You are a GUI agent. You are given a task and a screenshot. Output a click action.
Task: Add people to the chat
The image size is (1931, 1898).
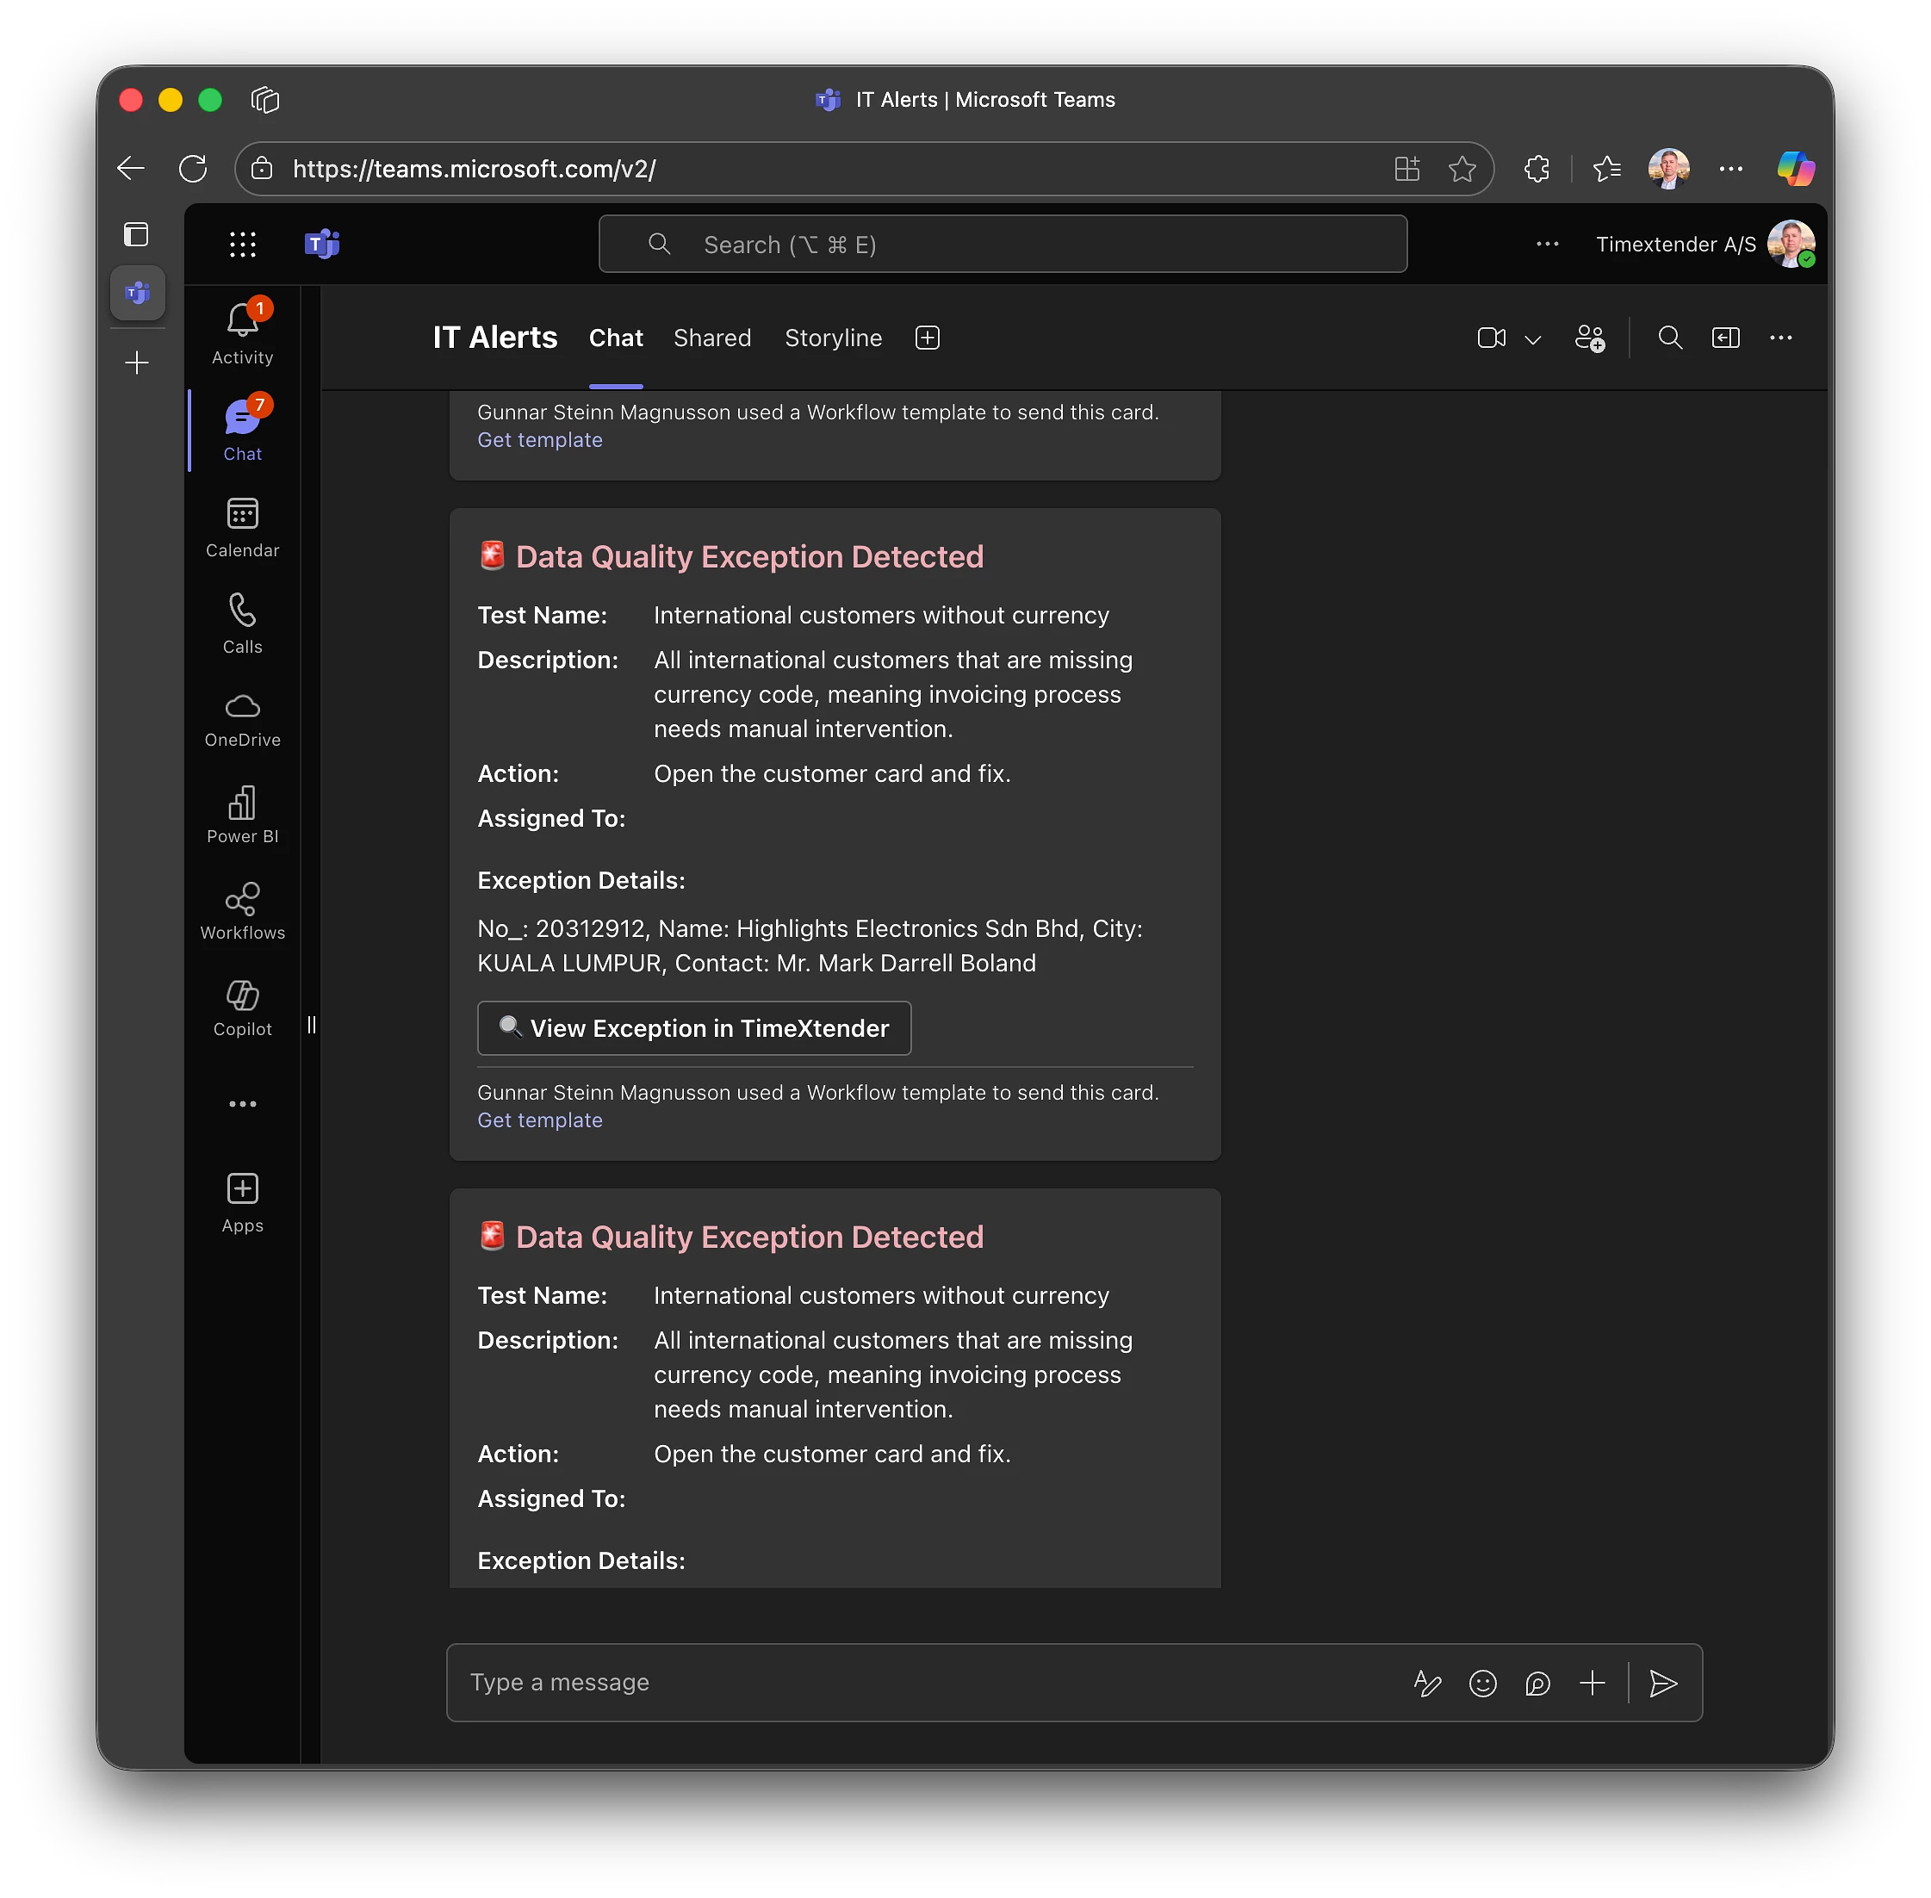pos(1589,338)
